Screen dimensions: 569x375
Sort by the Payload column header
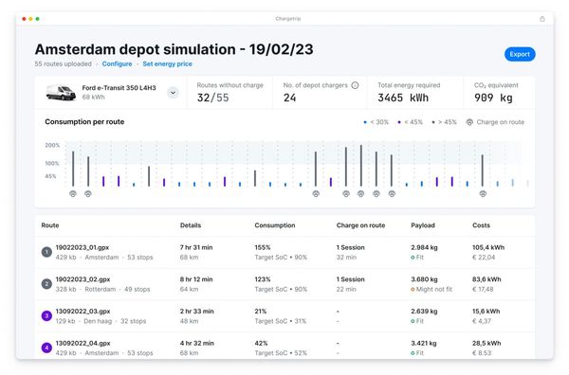(x=423, y=225)
